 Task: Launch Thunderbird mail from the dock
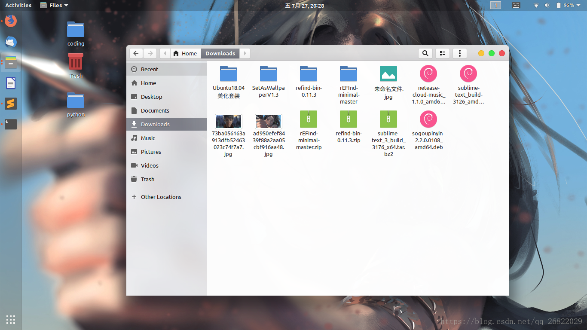(11, 42)
